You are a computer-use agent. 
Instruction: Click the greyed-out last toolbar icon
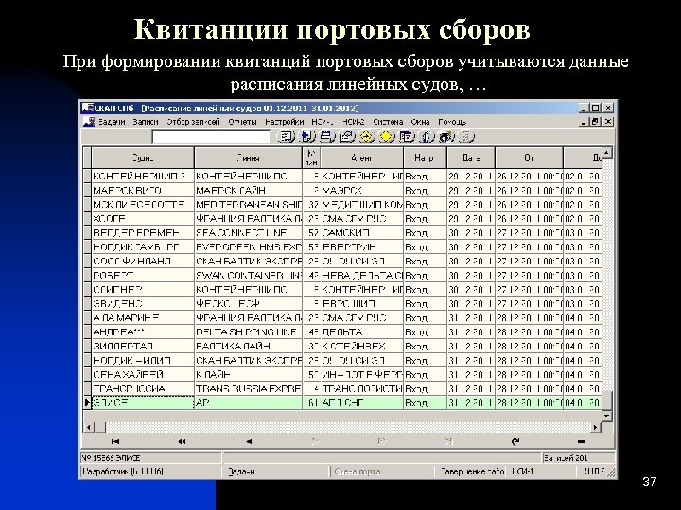pos(466,137)
